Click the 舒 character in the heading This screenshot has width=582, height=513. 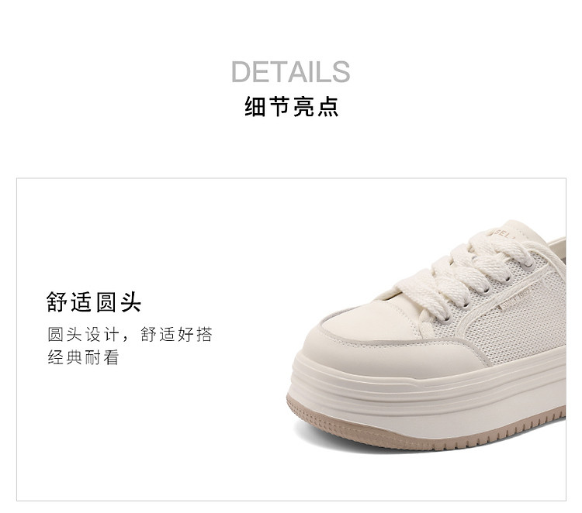pos(57,302)
